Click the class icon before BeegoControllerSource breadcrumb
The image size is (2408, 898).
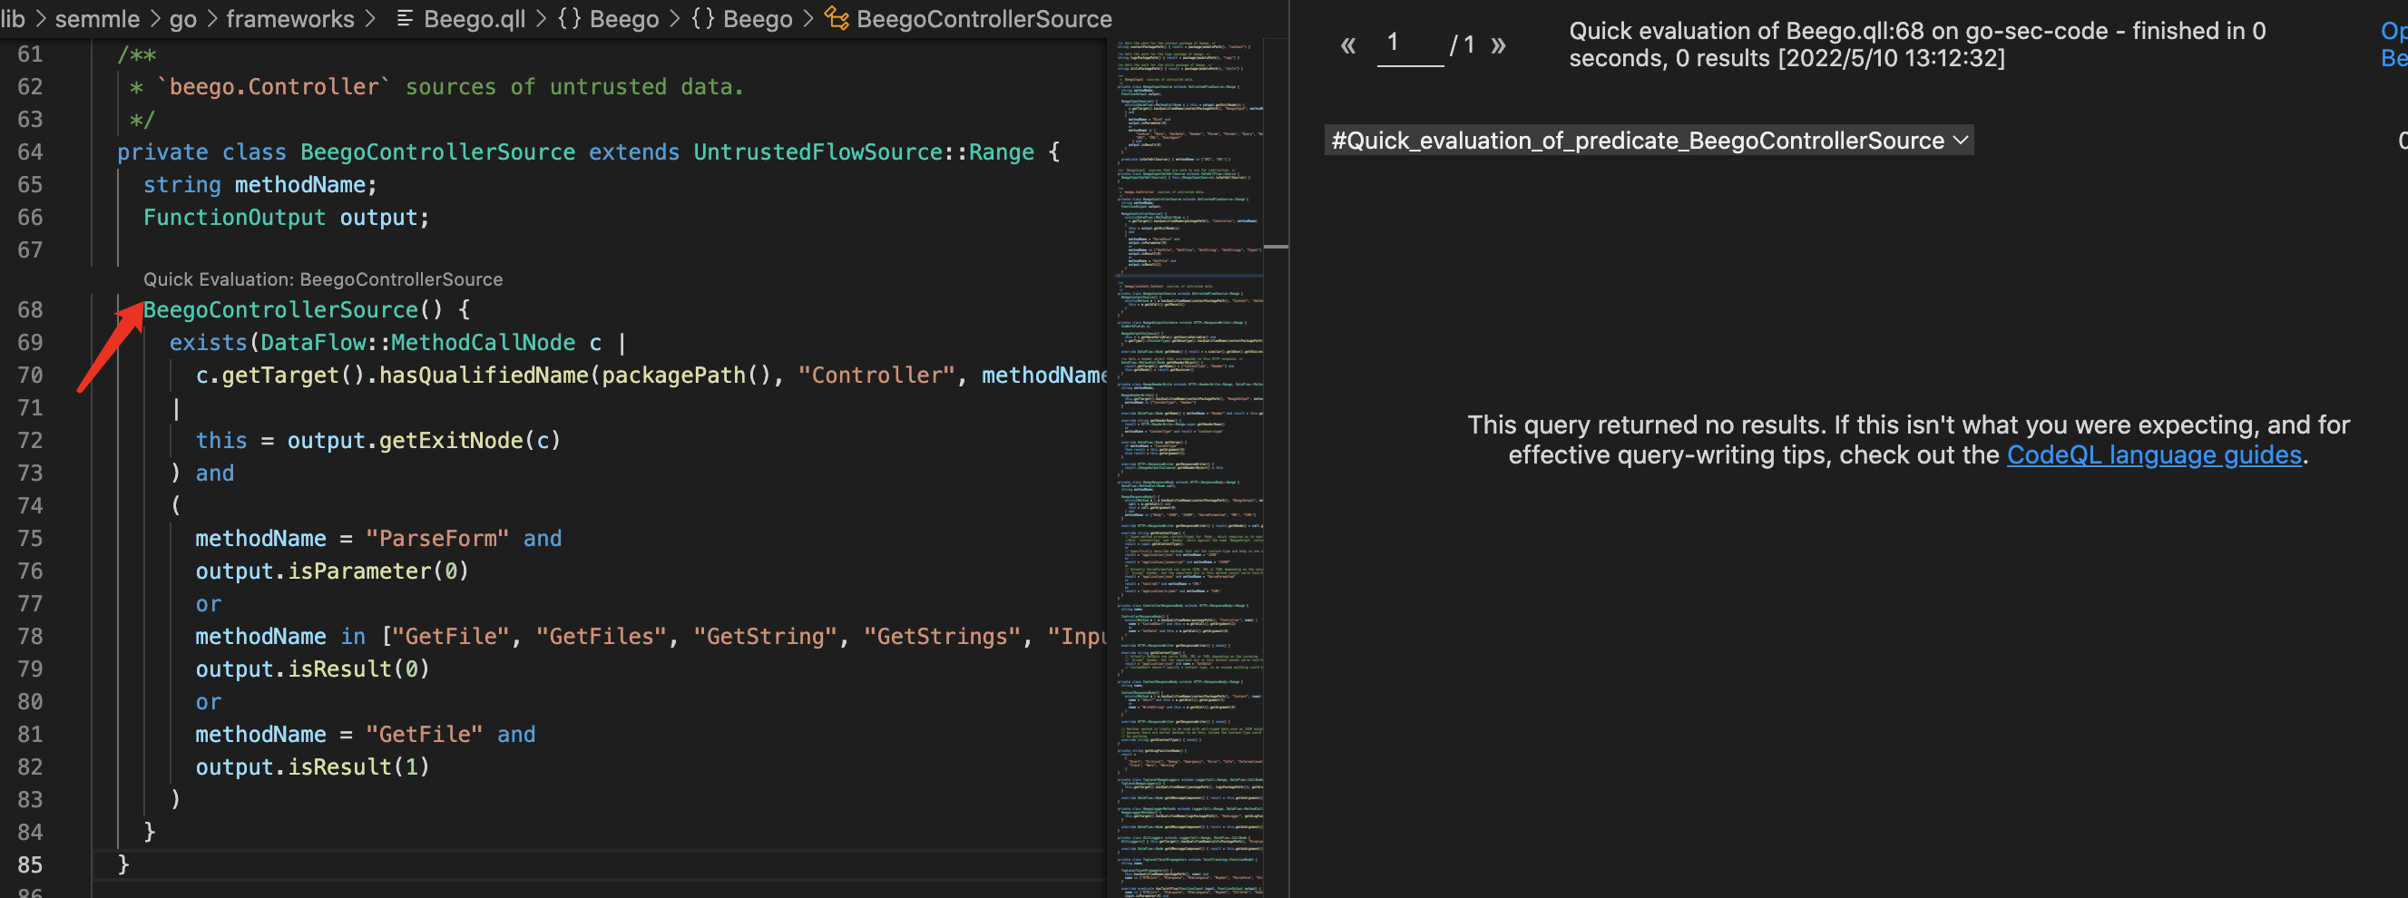click(x=836, y=19)
